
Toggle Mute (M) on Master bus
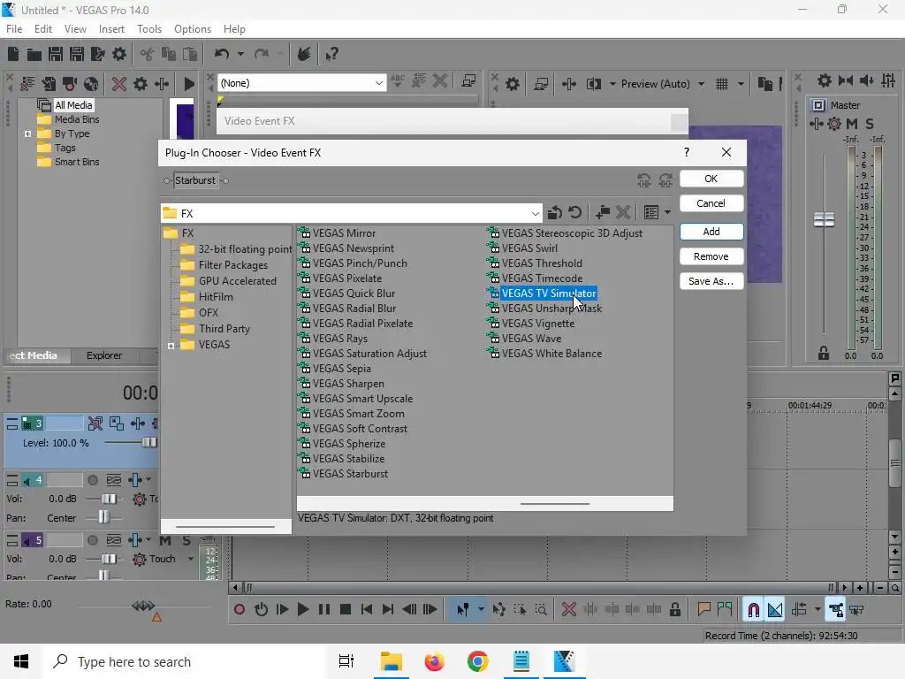(852, 124)
